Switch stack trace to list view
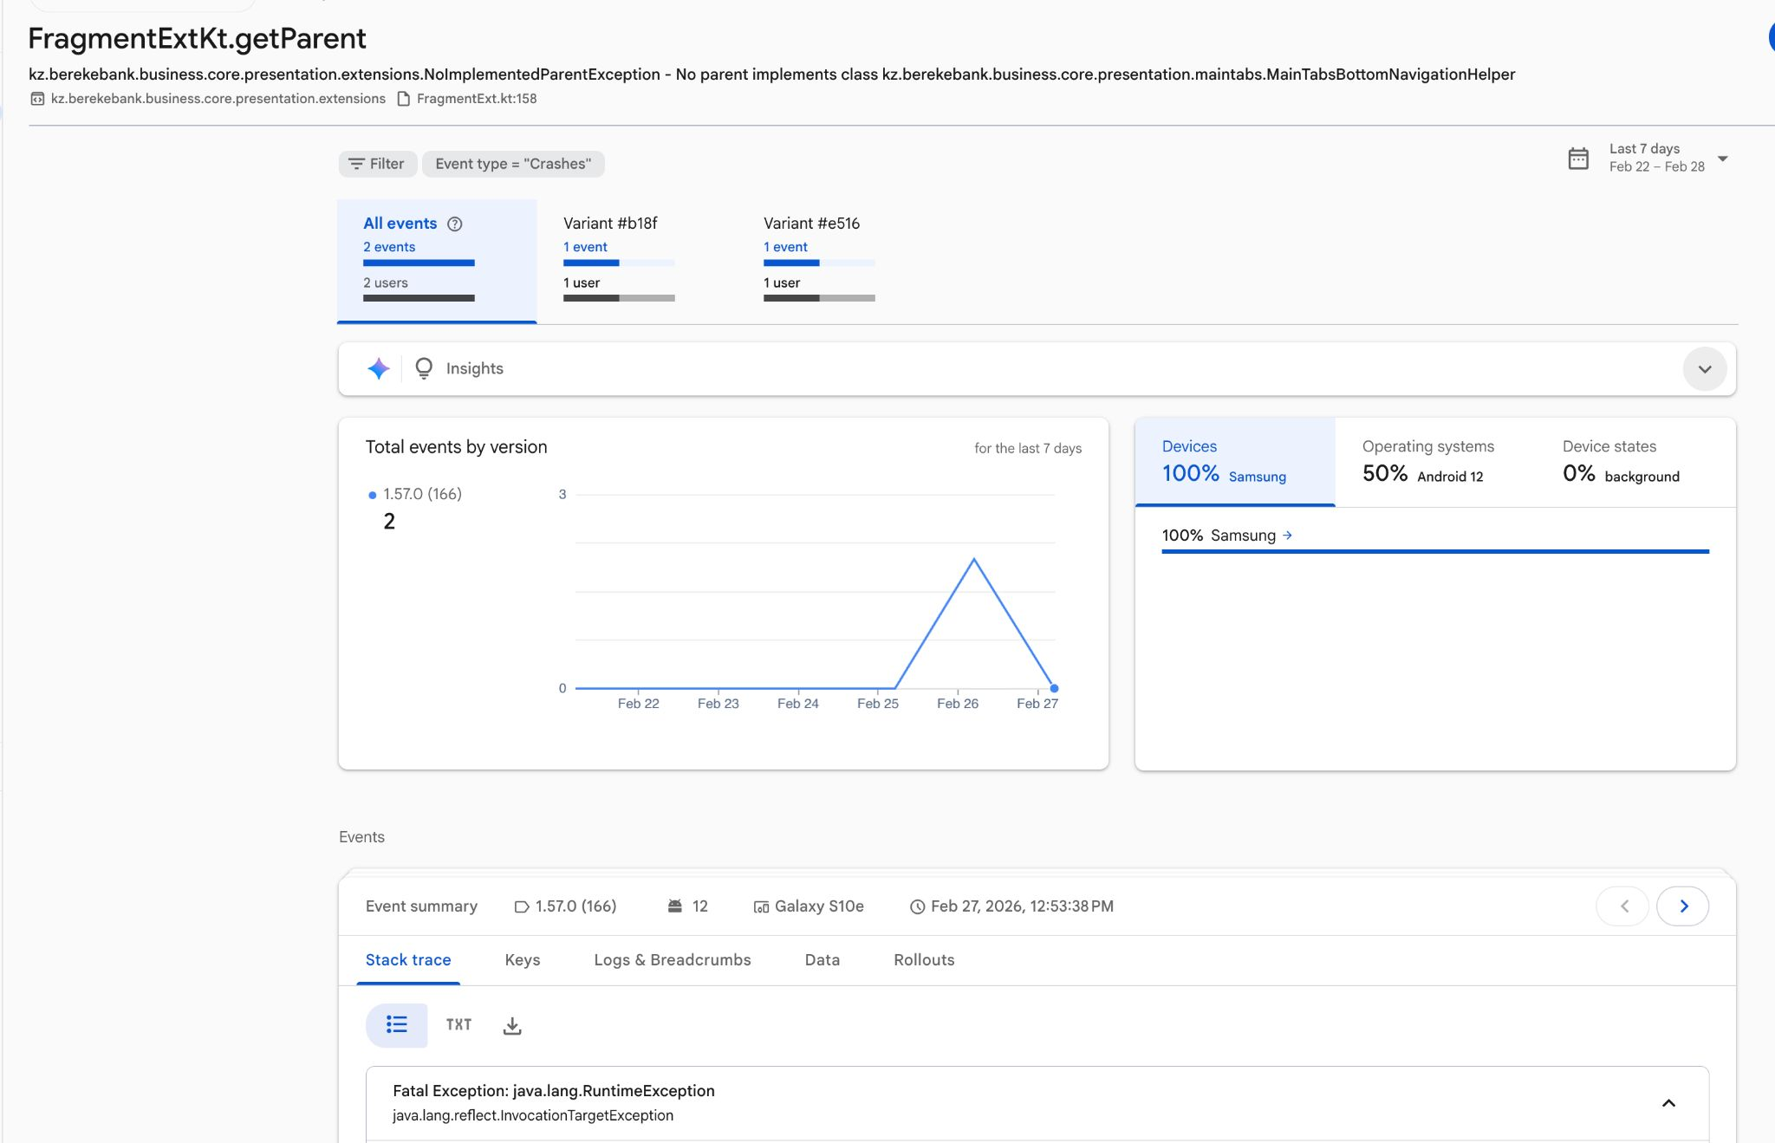1775x1143 pixels. click(397, 1025)
